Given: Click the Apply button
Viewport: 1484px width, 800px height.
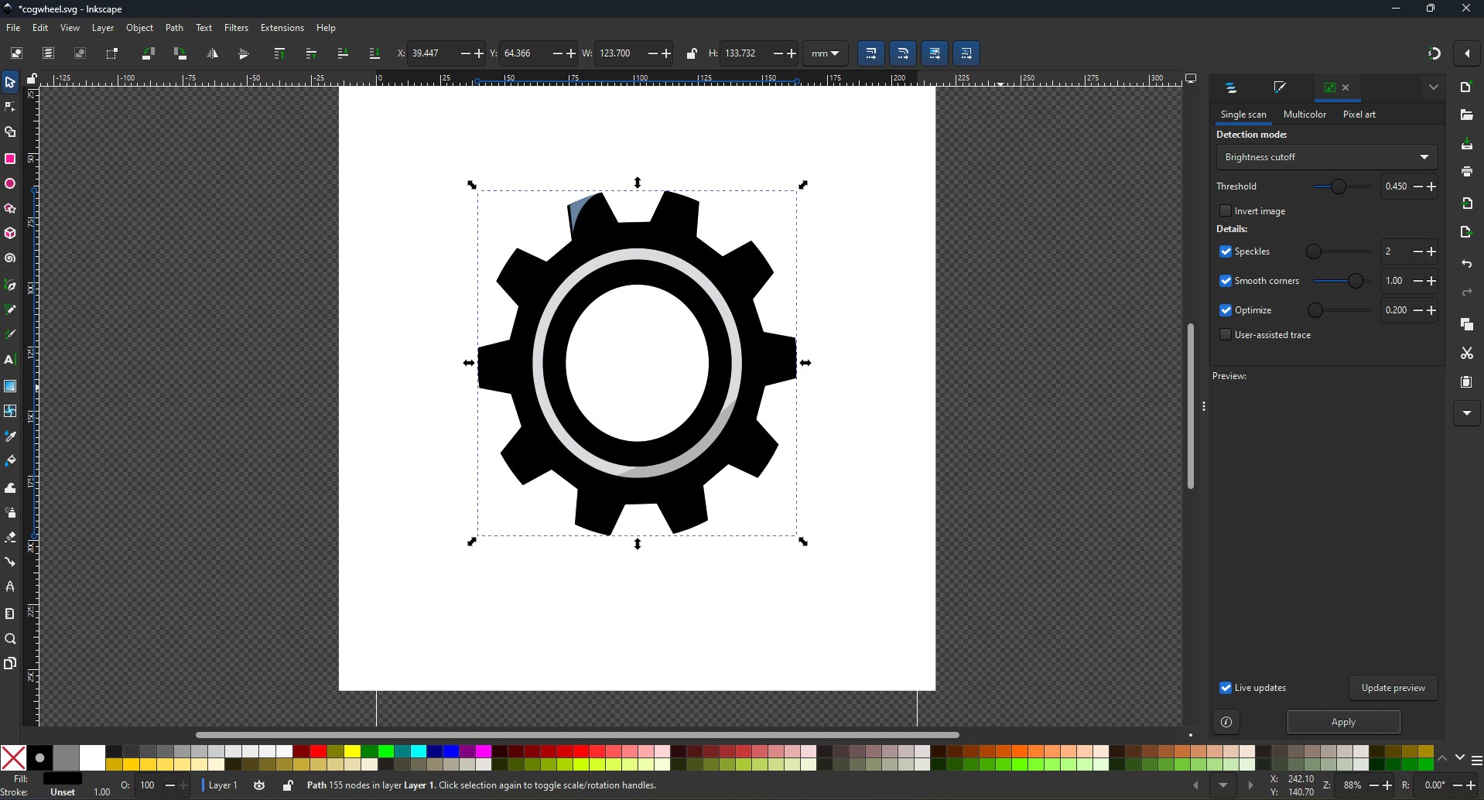Looking at the screenshot, I should (x=1343, y=722).
